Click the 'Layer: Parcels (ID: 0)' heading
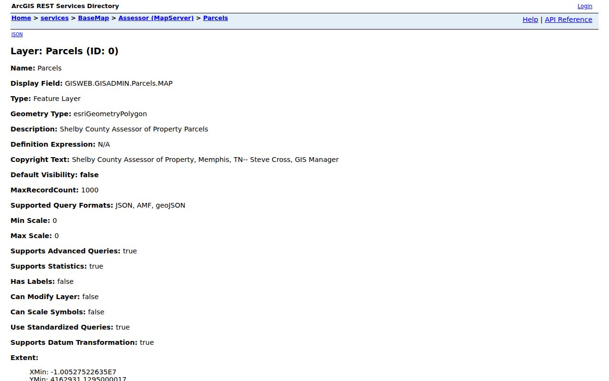Image resolution: width=609 pixels, height=381 pixels. click(65, 51)
